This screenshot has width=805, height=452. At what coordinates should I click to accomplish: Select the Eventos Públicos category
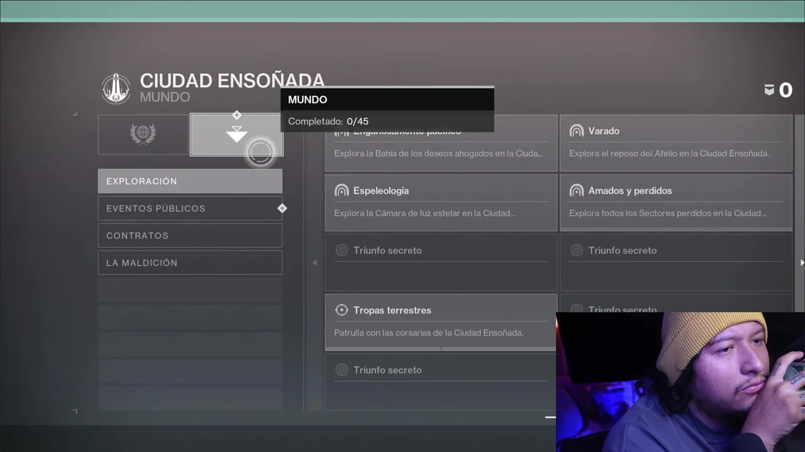190,208
